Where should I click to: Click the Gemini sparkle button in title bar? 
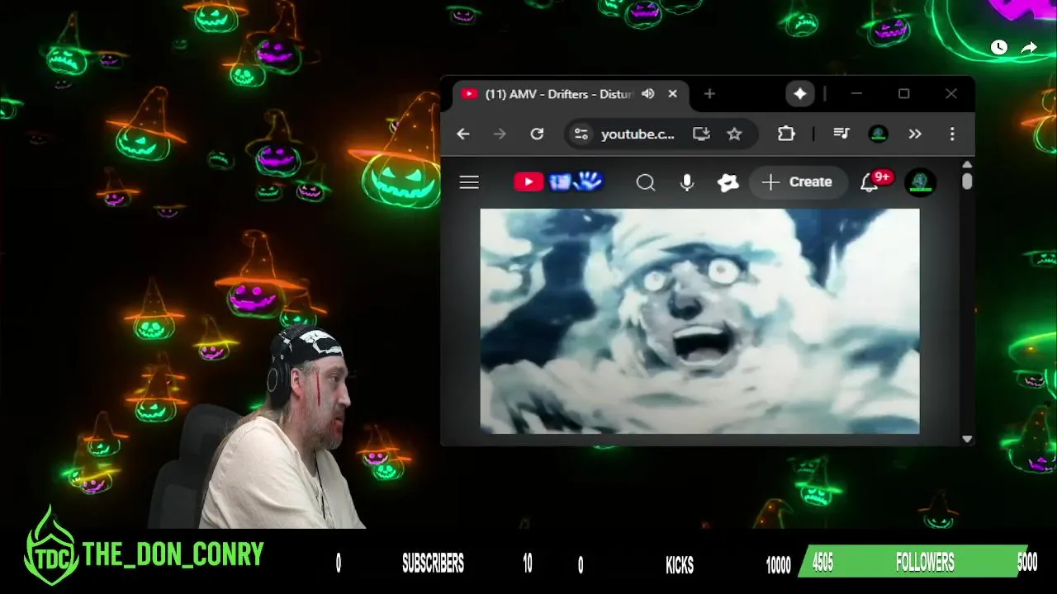800,94
